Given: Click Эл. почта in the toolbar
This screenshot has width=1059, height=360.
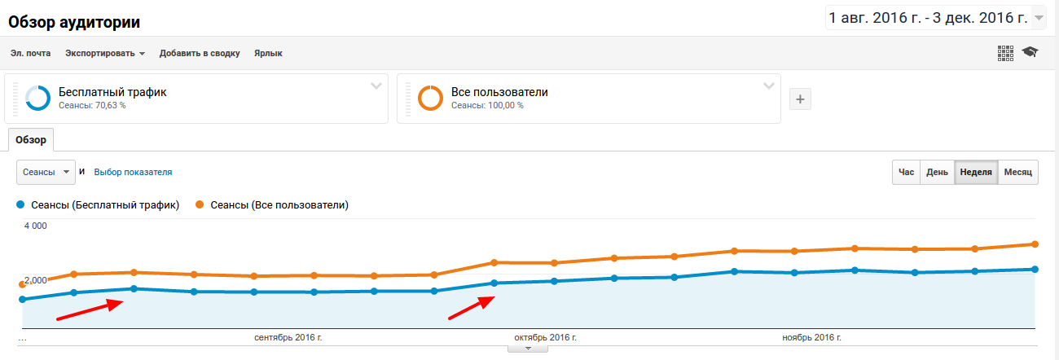Looking at the screenshot, I should pos(31,54).
